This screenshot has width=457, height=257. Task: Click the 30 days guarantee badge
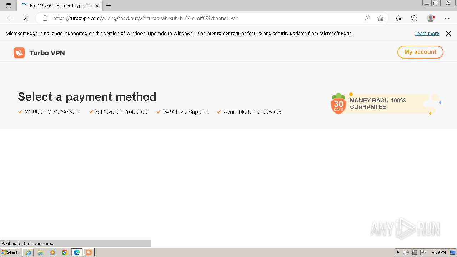338,104
